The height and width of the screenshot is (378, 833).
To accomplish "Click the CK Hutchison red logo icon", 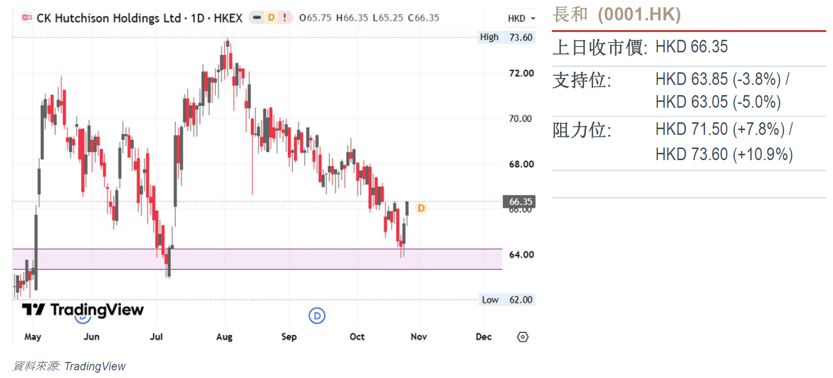I will (27, 17).
